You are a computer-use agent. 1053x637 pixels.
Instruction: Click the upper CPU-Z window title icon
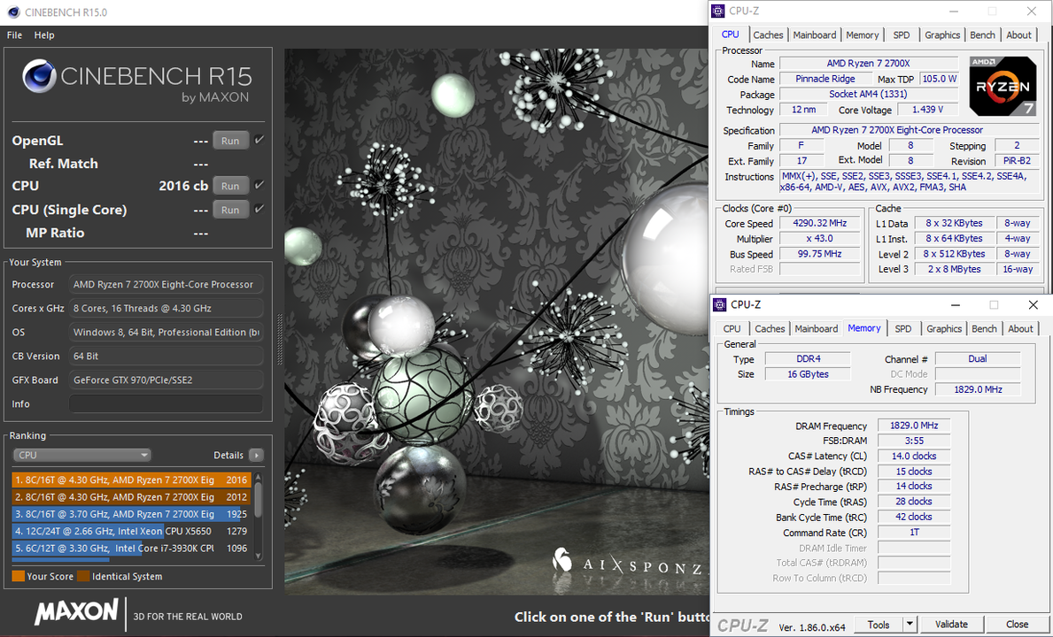[x=718, y=11]
